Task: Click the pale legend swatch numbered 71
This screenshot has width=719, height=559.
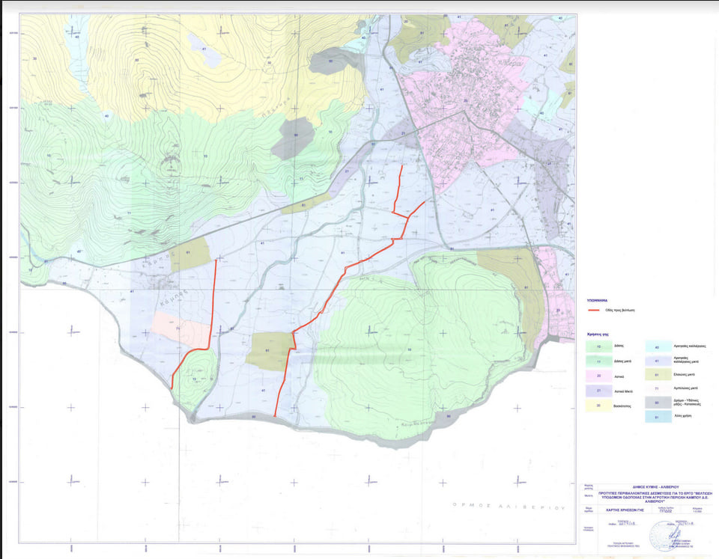Action: [658, 388]
